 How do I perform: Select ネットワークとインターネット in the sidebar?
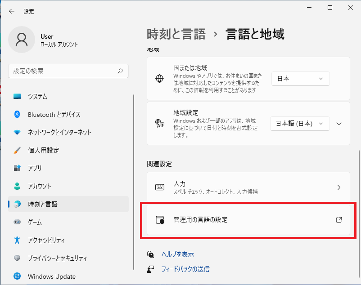[x=68, y=133]
